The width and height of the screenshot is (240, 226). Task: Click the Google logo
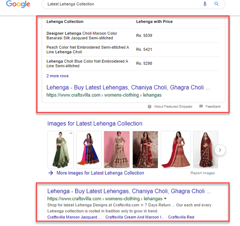pyautogui.click(x=18, y=4)
